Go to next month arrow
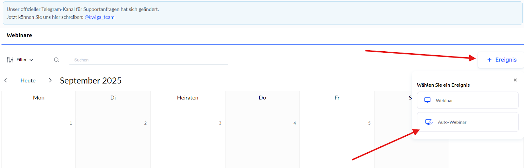Image resolution: width=524 pixels, height=168 pixels. pyautogui.click(x=50, y=80)
